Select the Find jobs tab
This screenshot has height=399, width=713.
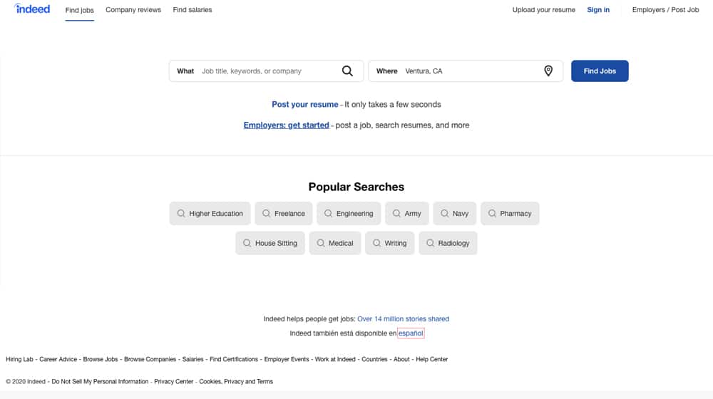(x=80, y=10)
